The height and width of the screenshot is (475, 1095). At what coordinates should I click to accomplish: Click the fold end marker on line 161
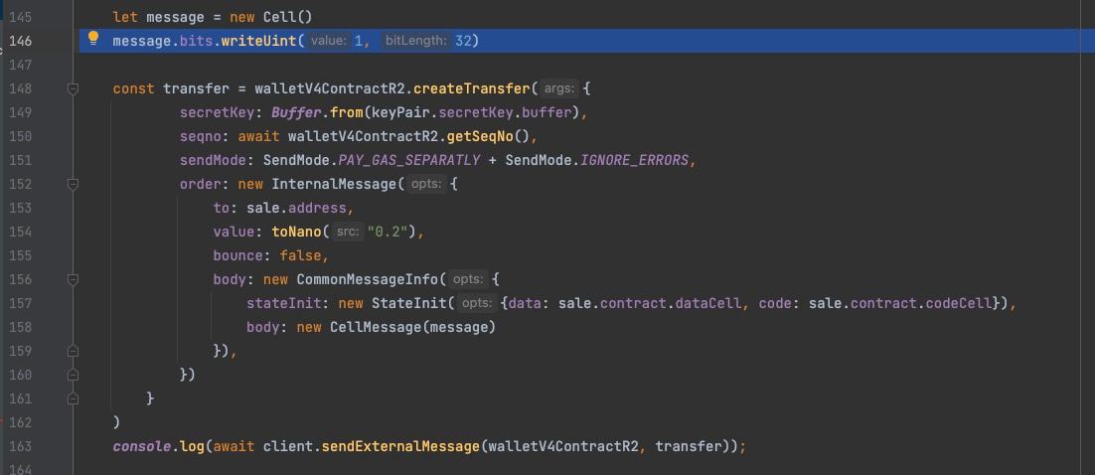point(73,398)
